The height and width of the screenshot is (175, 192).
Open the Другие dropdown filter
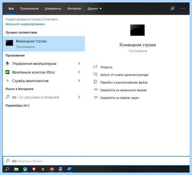[x=94, y=9]
